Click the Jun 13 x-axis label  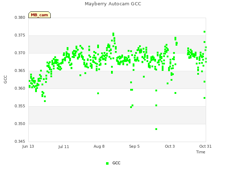pyautogui.click(x=28, y=146)
